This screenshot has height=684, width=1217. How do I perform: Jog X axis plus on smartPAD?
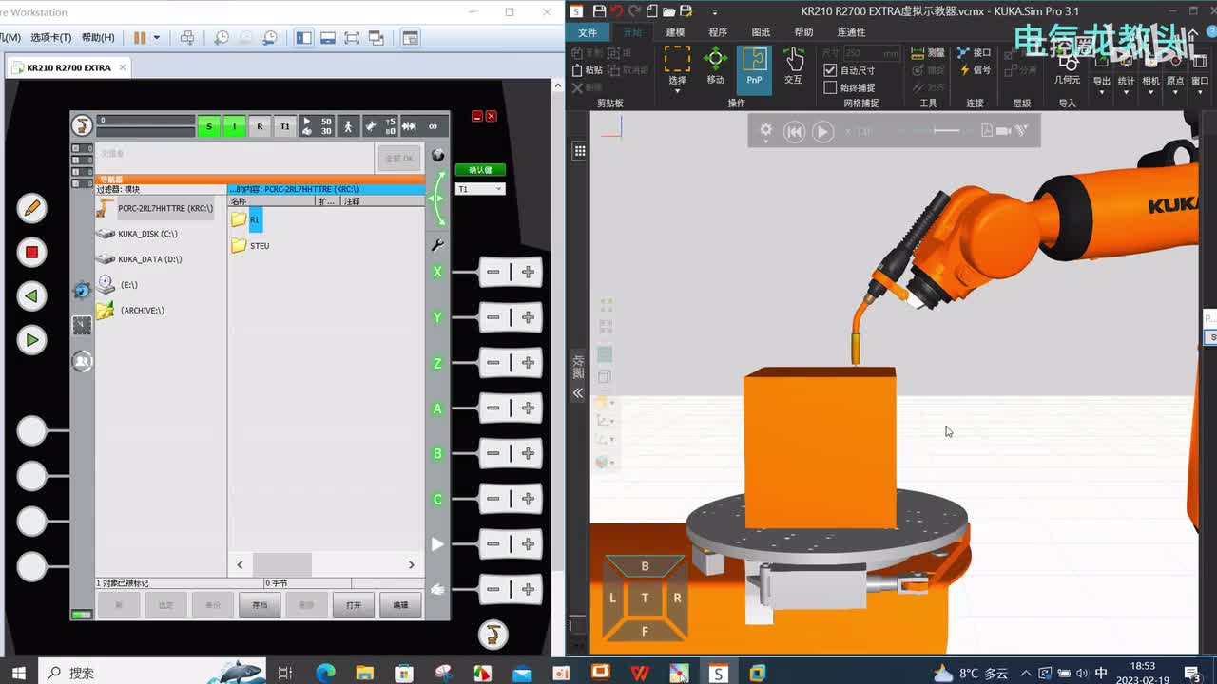click(x=528, y=272)
